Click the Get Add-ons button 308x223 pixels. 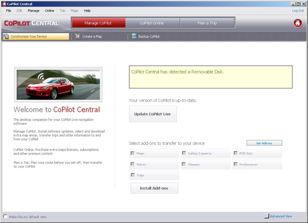[264, 143]
